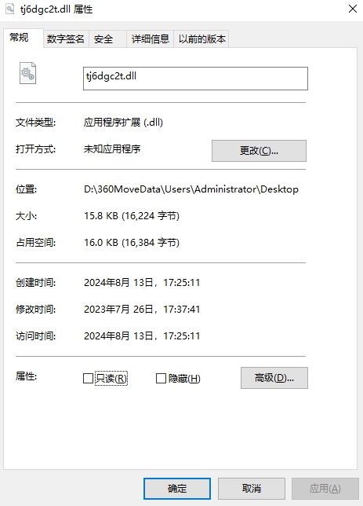Enable the 隐藏(H) hidden checkbox

(161, 378)
